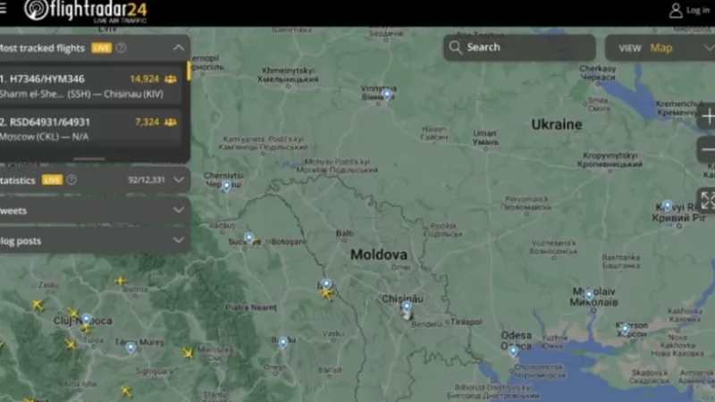
Task: Zoom out the map with minus button
Action: [707, 150]
